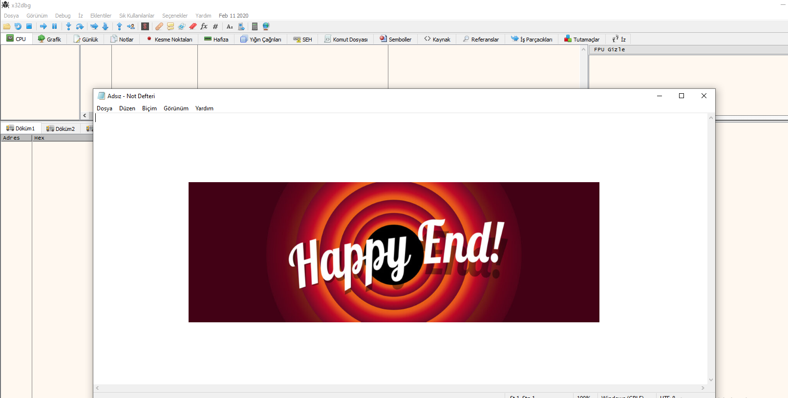Image resolution: width=788 pixels, height=398 pixels.
Task: Open the Comments list icon
Action: pos(170,26)
